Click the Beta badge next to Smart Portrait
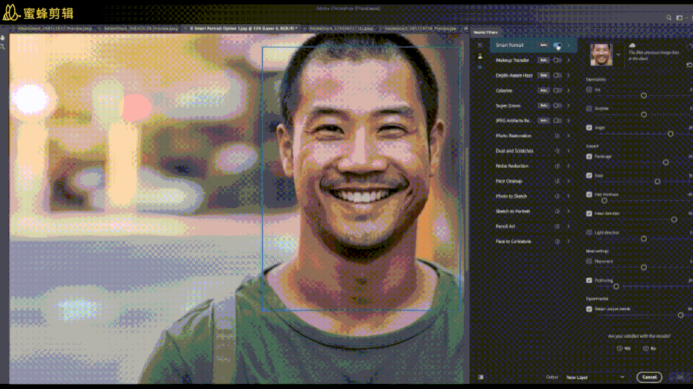 (x=543, y=45)
